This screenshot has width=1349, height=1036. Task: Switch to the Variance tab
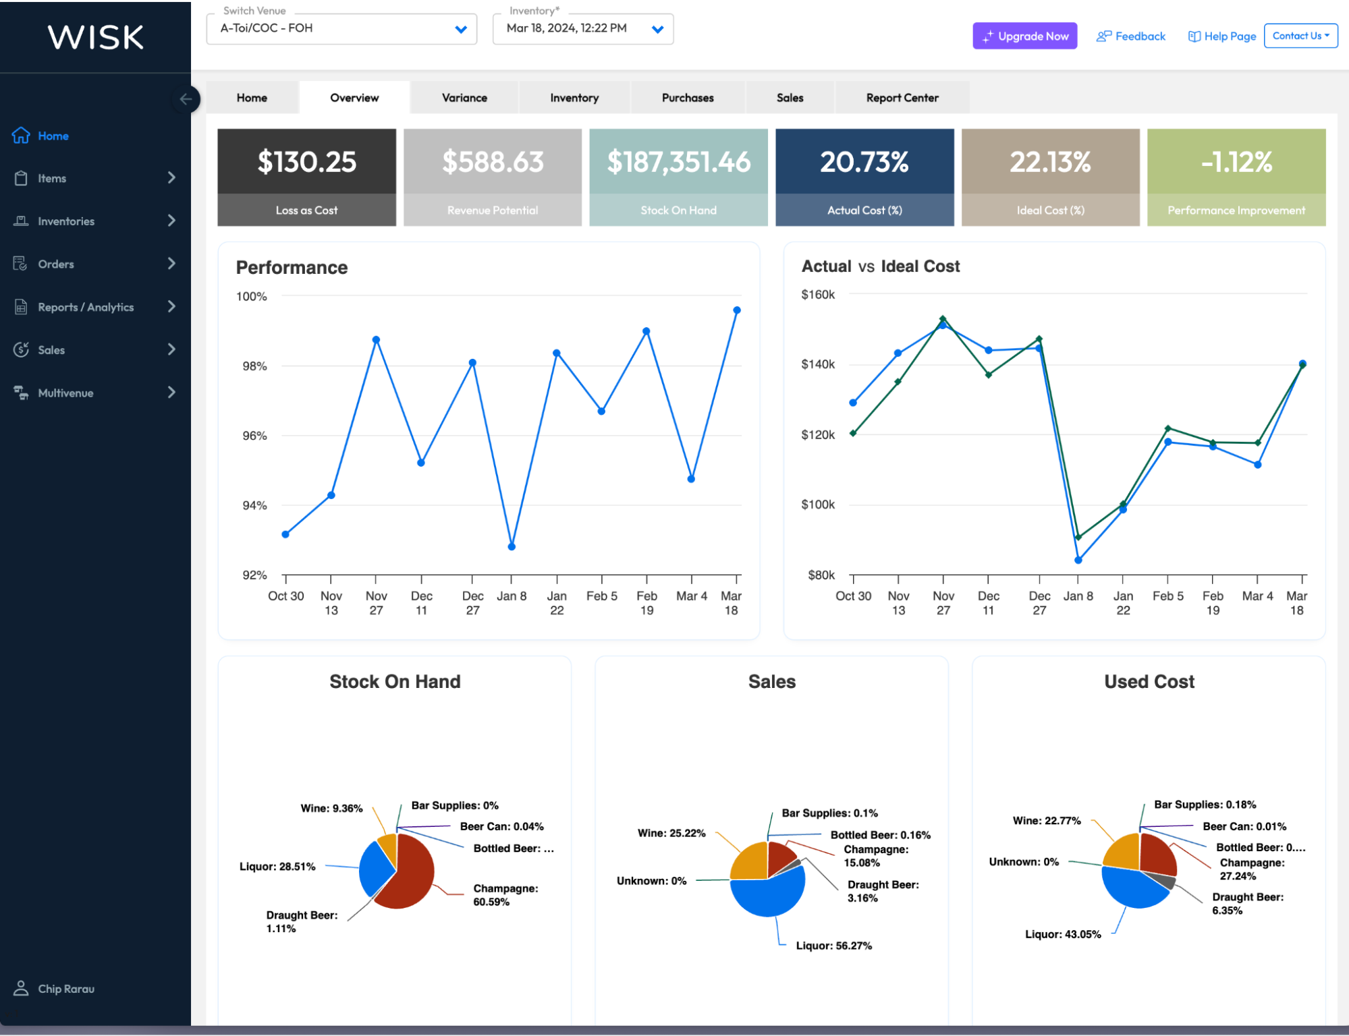click(x=464, y=97)
